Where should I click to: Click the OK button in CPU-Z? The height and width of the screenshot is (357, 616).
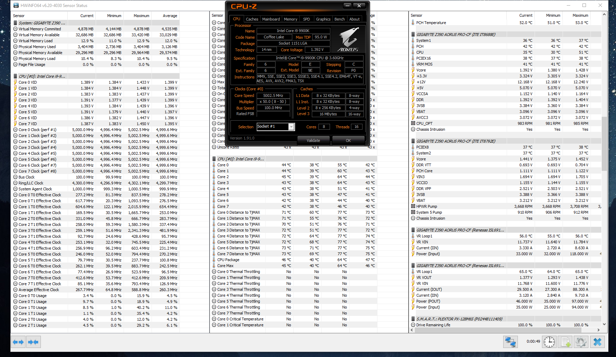pos(348,140)
